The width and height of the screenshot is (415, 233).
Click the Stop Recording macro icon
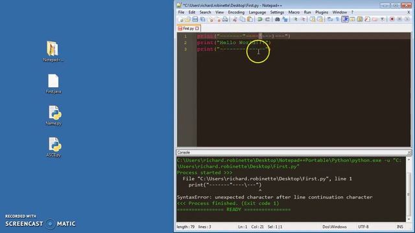tap(399, 19)
